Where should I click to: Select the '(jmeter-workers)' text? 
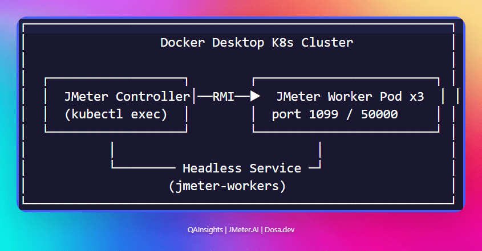point(227,186)
